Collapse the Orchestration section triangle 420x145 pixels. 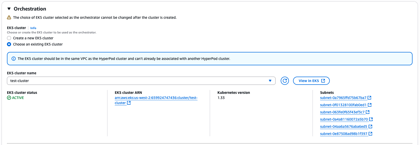pos(9,9)
